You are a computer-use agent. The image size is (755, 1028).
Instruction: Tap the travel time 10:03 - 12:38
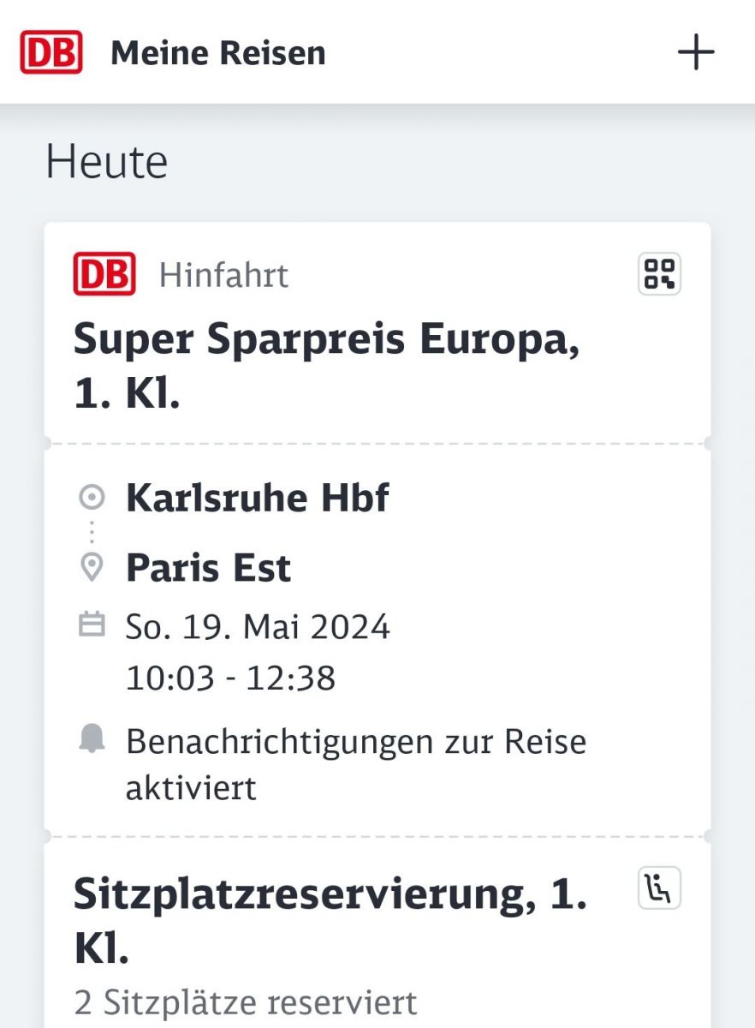[x=231, y=678]
